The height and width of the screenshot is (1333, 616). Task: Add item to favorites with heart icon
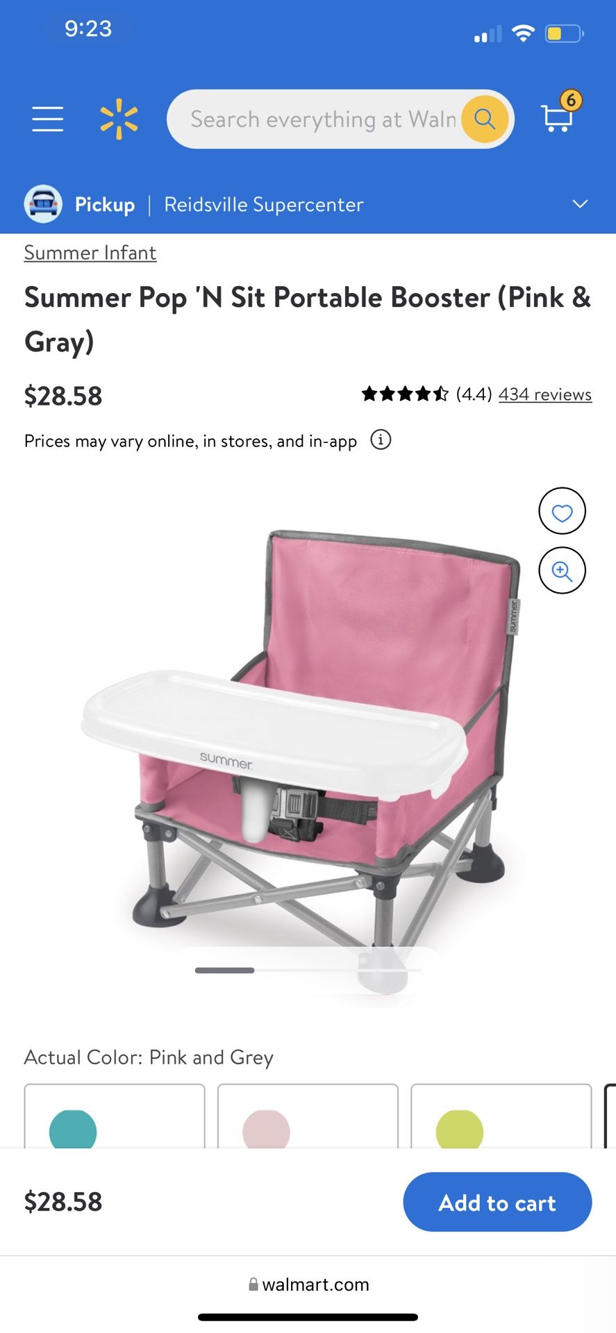click(563, 511)
